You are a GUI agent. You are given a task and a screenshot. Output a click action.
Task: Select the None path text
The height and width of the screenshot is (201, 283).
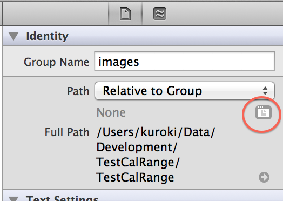111,113
